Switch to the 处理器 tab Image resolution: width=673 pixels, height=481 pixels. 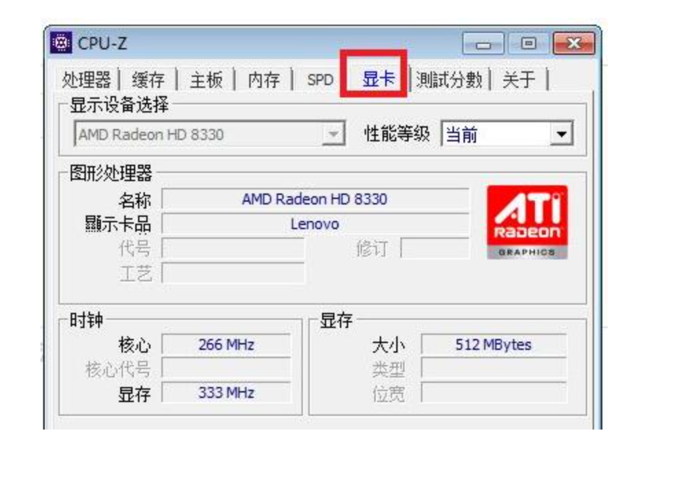[x=87, y=80]
